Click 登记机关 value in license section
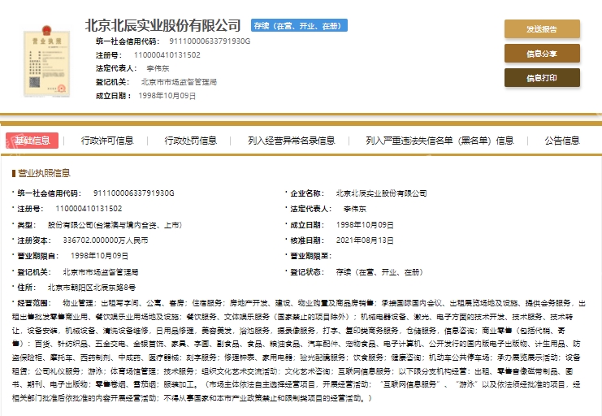602x416 pixels. [x=101, y=272]
